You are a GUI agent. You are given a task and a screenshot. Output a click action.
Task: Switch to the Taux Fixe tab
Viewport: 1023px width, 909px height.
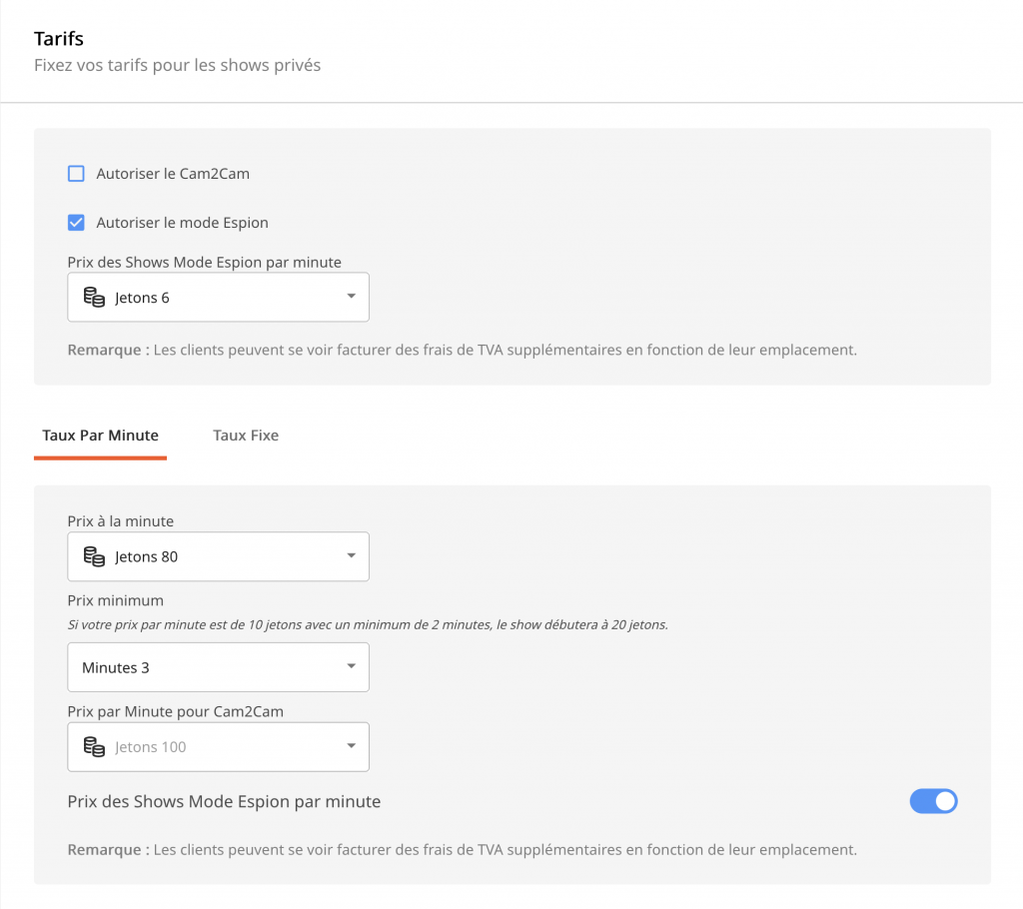click(246, 436)
